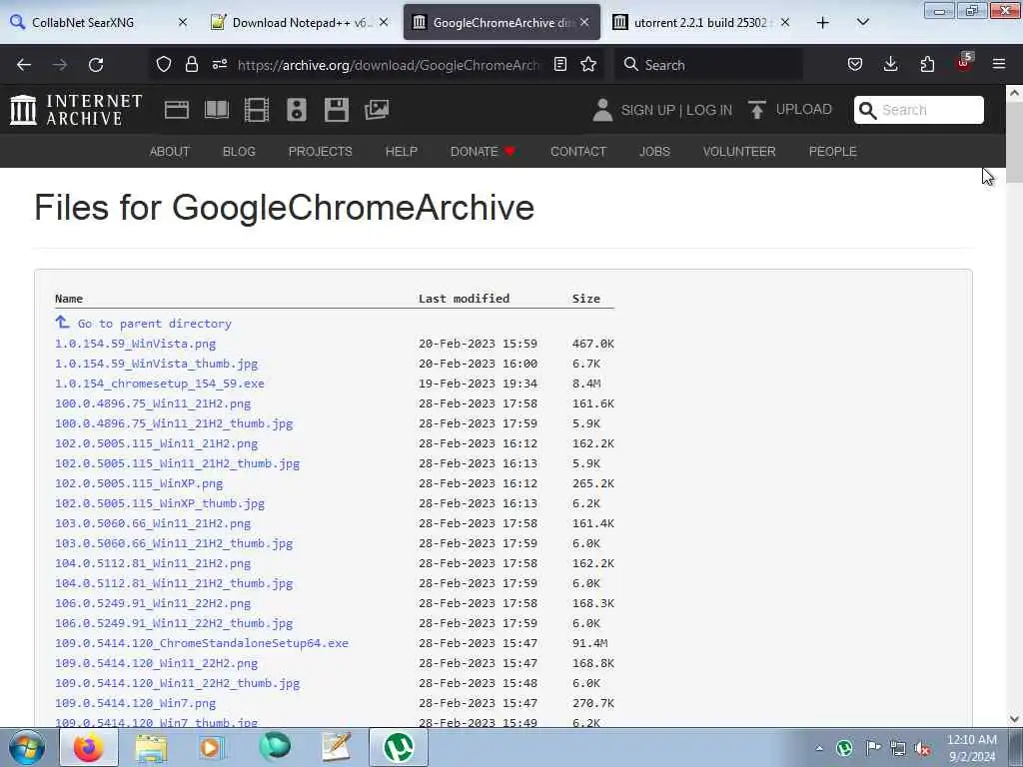
Task: Click the SIGN UP link
Action: [x=647, y=110]
